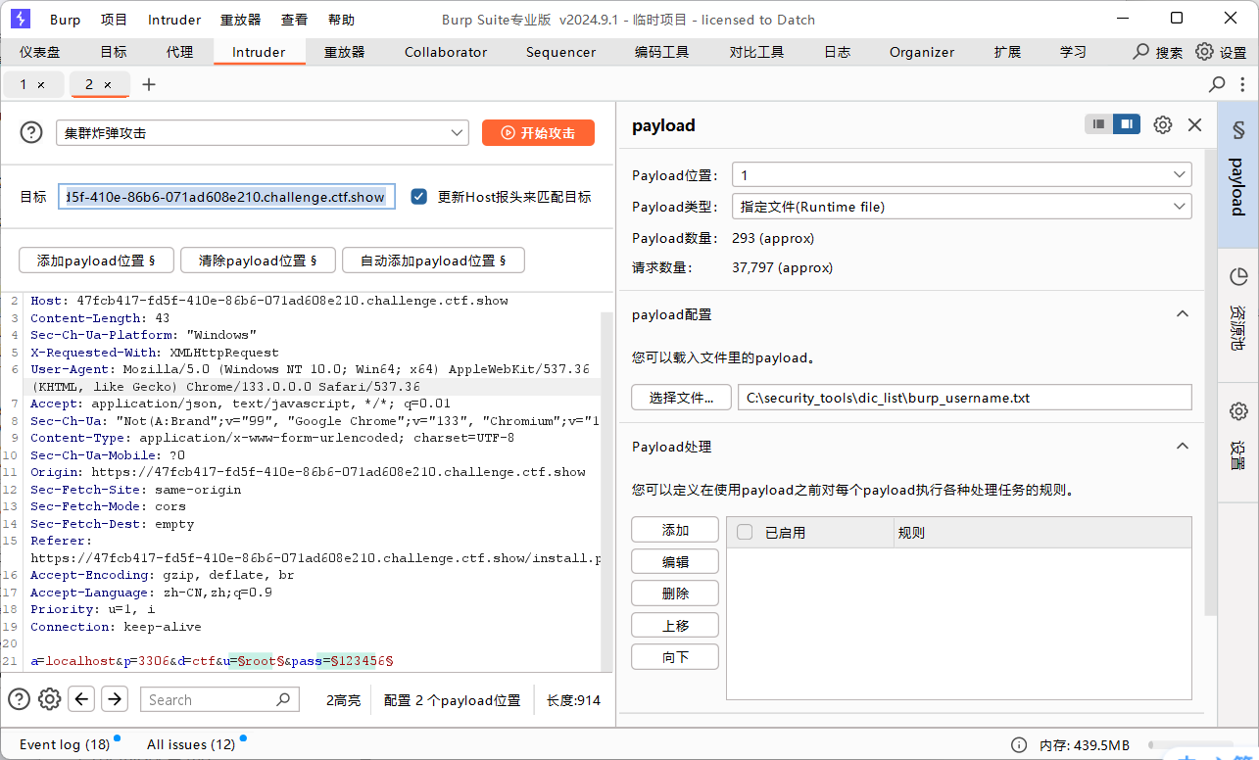This screenshot has width=1259, height=760.
Task: Open All issues (12) in status bar
Action: [191, 744]
